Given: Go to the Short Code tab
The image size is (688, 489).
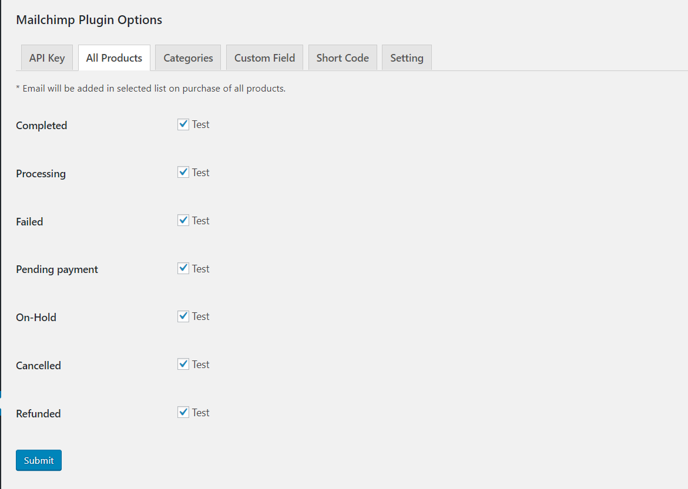Looking at the screenshot, I should [x=343, y=58].
